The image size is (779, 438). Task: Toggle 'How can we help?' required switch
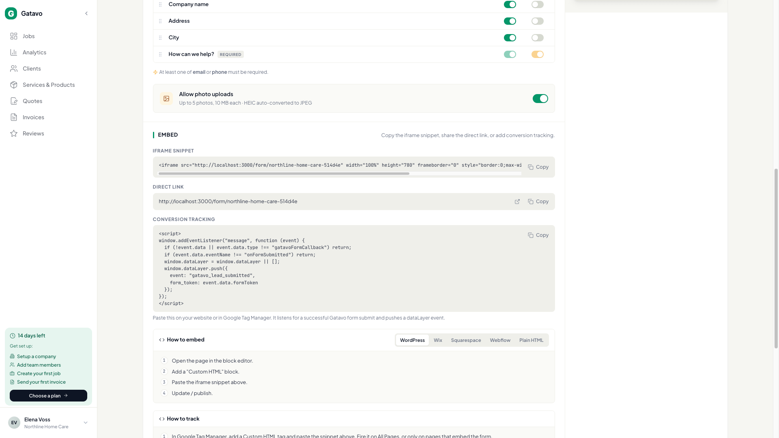click(x=538, y=54)
